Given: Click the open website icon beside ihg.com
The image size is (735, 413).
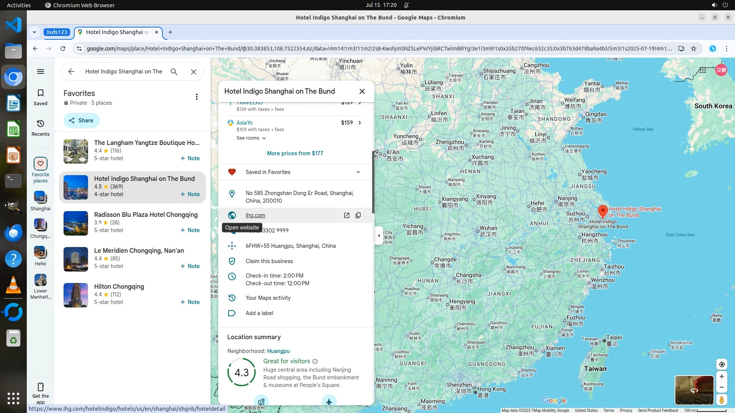Looking at the screenshot, I should point(346,215).
